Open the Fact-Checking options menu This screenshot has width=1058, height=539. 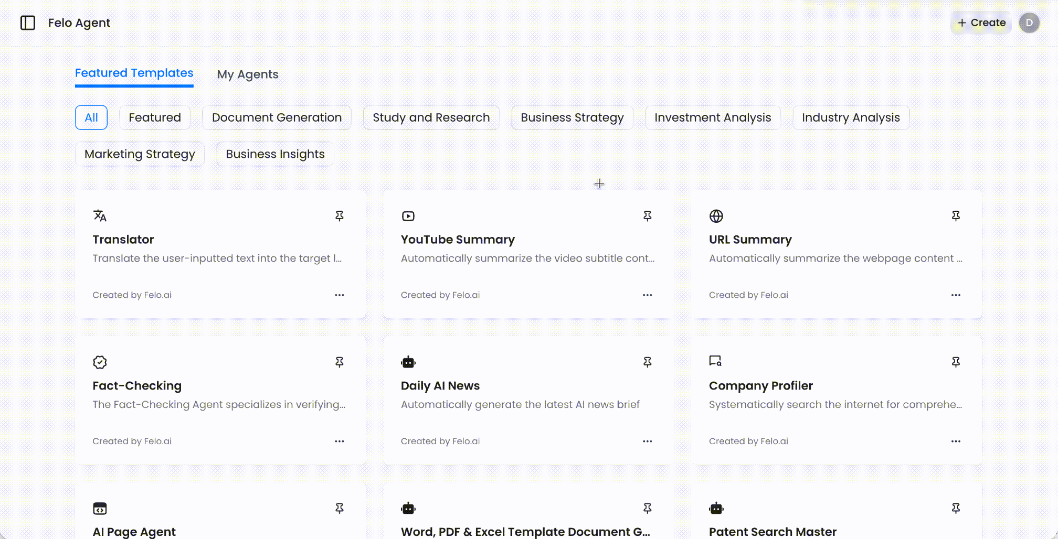(339, 441)
